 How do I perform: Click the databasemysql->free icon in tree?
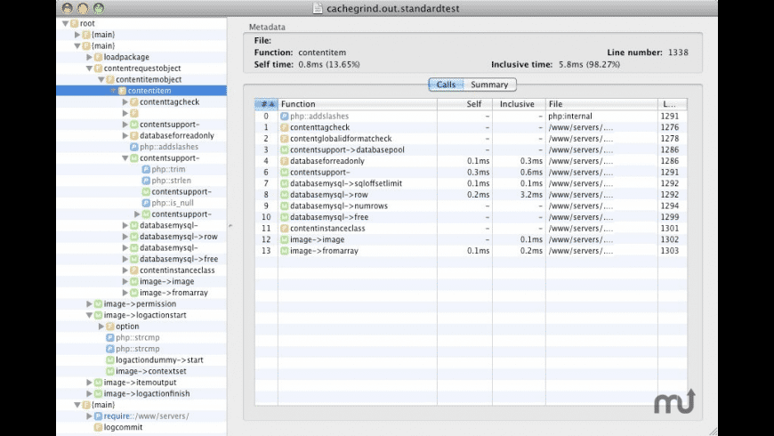coord(133,259)
